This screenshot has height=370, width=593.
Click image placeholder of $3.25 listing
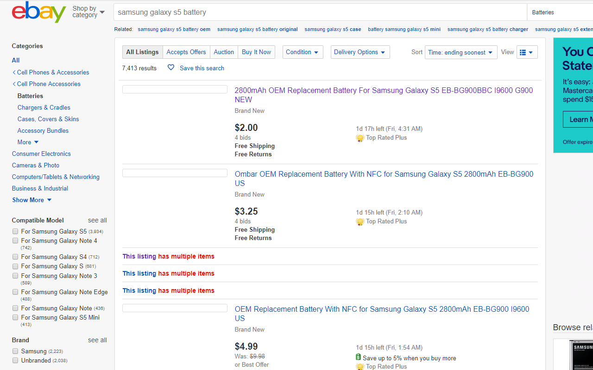(x=175, y=173)
